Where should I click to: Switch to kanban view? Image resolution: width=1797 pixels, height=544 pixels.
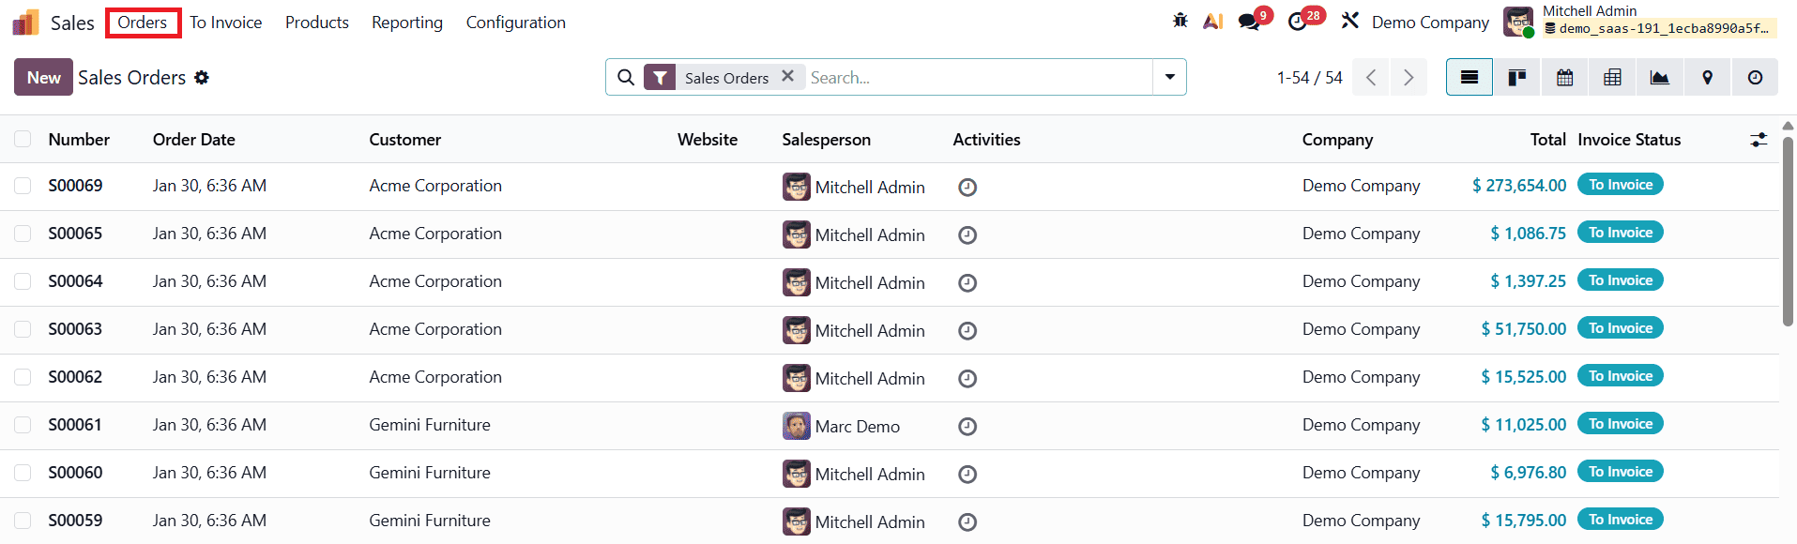coord(1517,77)
